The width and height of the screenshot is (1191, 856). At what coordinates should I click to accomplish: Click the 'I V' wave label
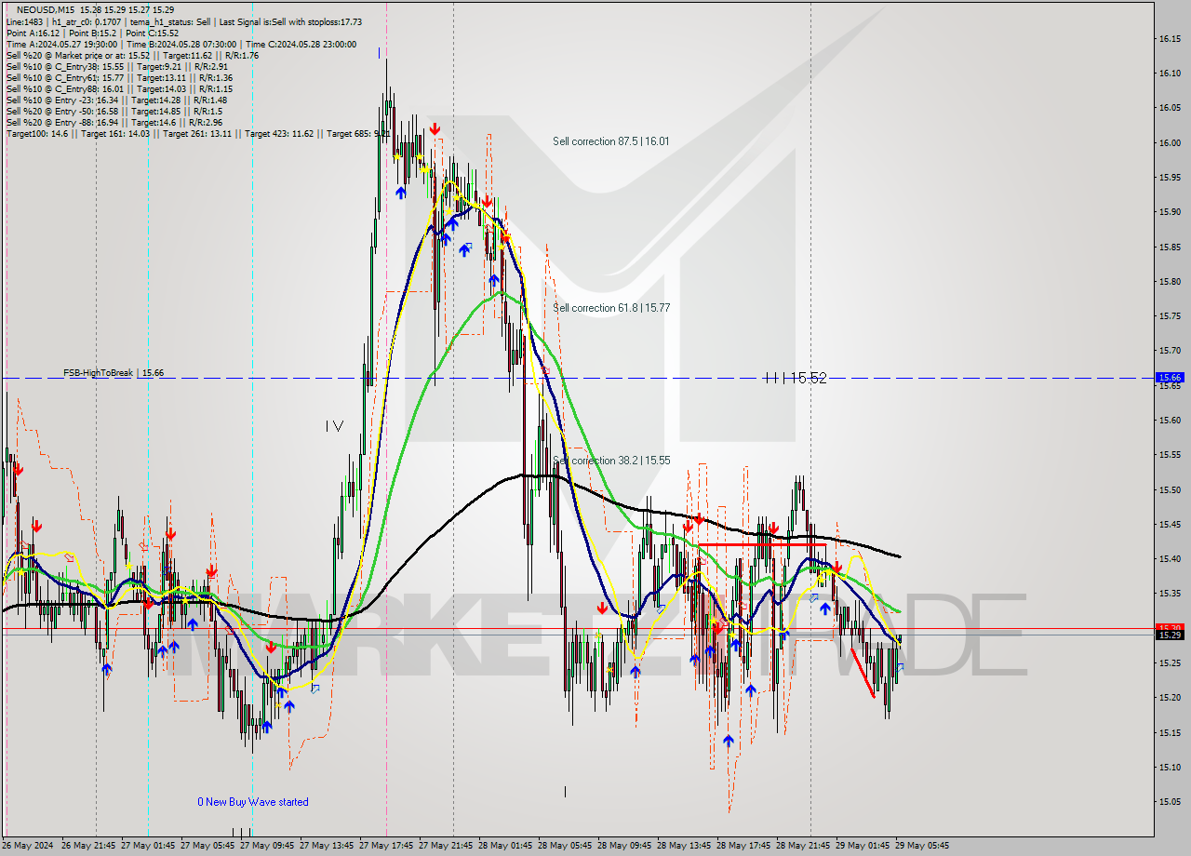[x=334, y=426]
